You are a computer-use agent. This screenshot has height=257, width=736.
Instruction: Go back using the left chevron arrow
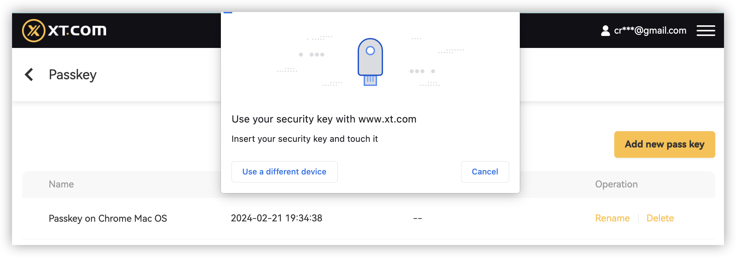[x=29, y=75]
